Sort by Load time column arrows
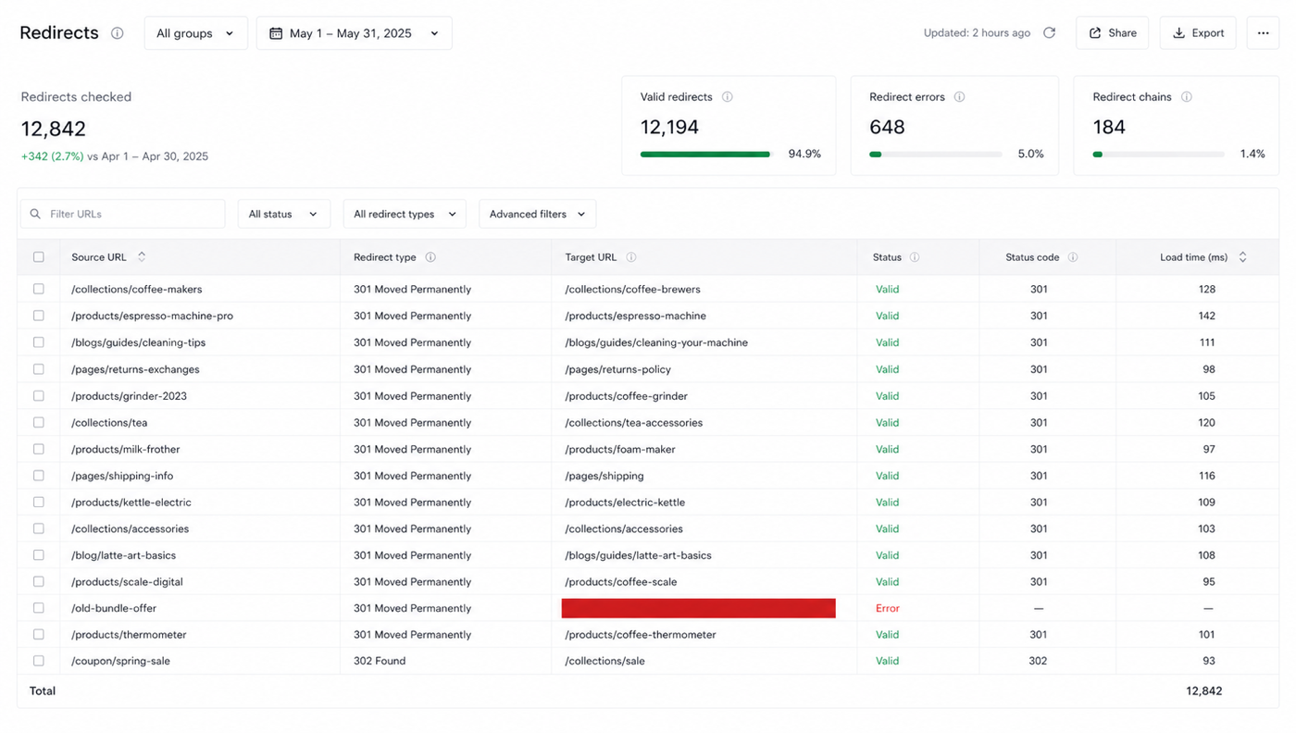Screen dimensions: 1296x733 (x=1242, y=257)
